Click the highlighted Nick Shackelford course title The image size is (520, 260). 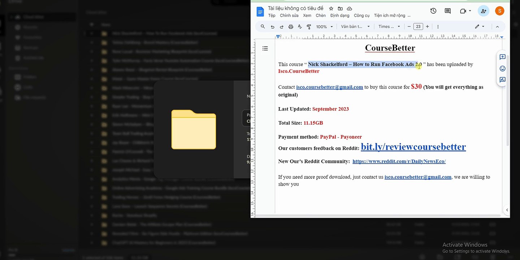coord(365,64)
